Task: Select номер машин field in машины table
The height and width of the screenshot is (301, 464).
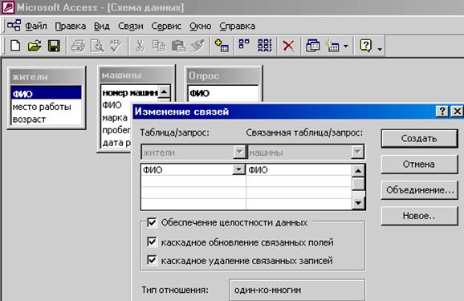Action: tap(129, 92)
